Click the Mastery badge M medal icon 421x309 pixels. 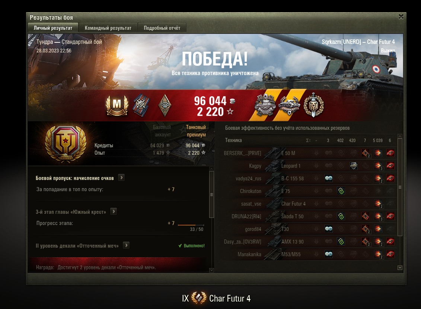pos(117,105)
